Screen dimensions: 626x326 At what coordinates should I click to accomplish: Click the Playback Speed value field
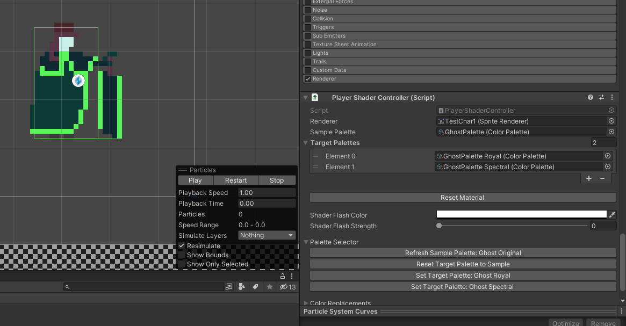tap(267, 193)
